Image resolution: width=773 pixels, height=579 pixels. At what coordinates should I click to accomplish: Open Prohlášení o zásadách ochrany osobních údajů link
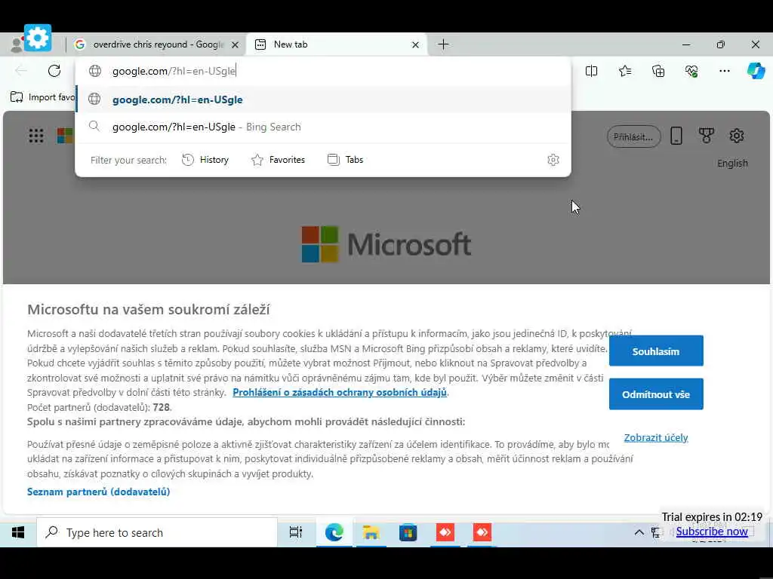[340, 392]
